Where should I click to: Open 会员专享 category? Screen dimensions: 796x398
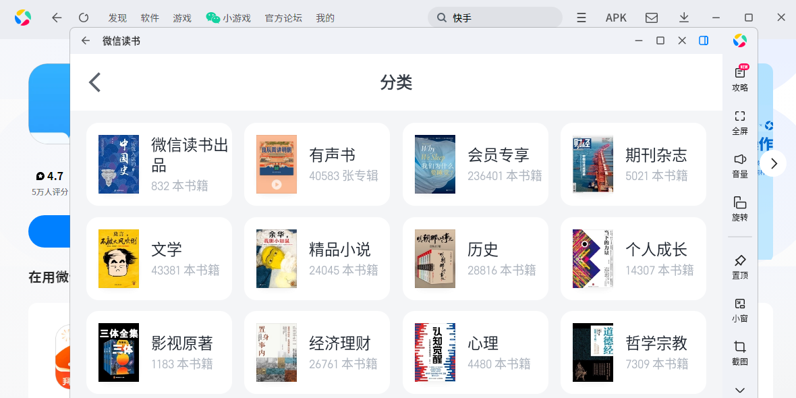(x=475, y=164)
